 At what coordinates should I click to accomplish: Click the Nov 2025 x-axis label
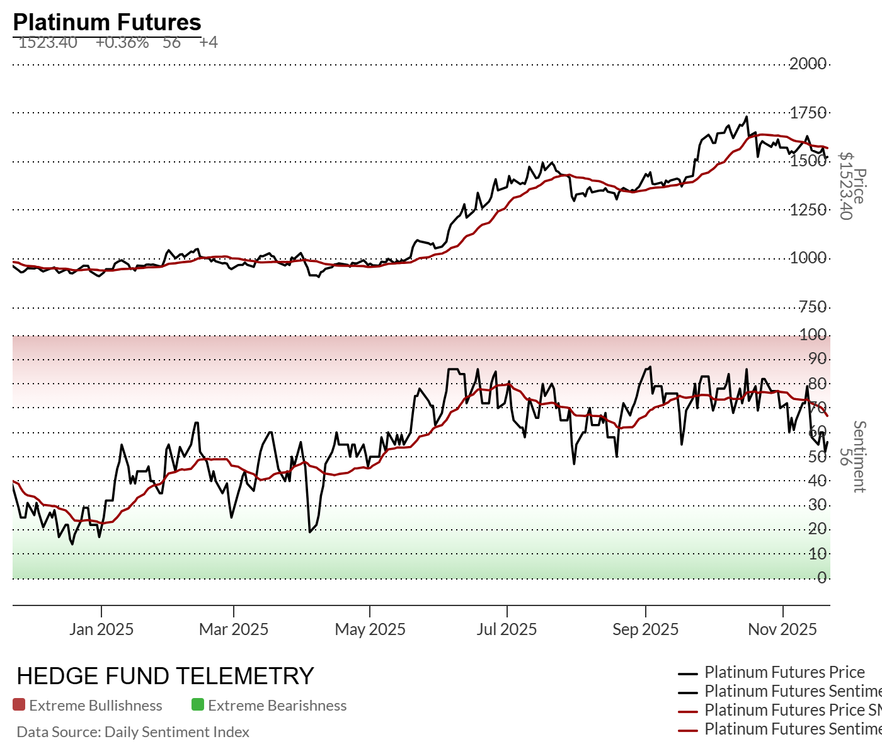click(x=782, y=629)
